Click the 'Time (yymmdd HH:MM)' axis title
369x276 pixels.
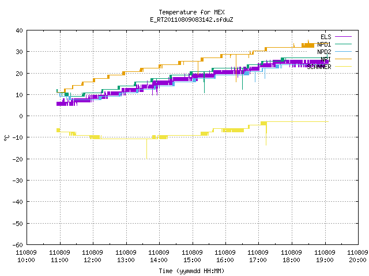pyautogui.click(x=191, y=271)
